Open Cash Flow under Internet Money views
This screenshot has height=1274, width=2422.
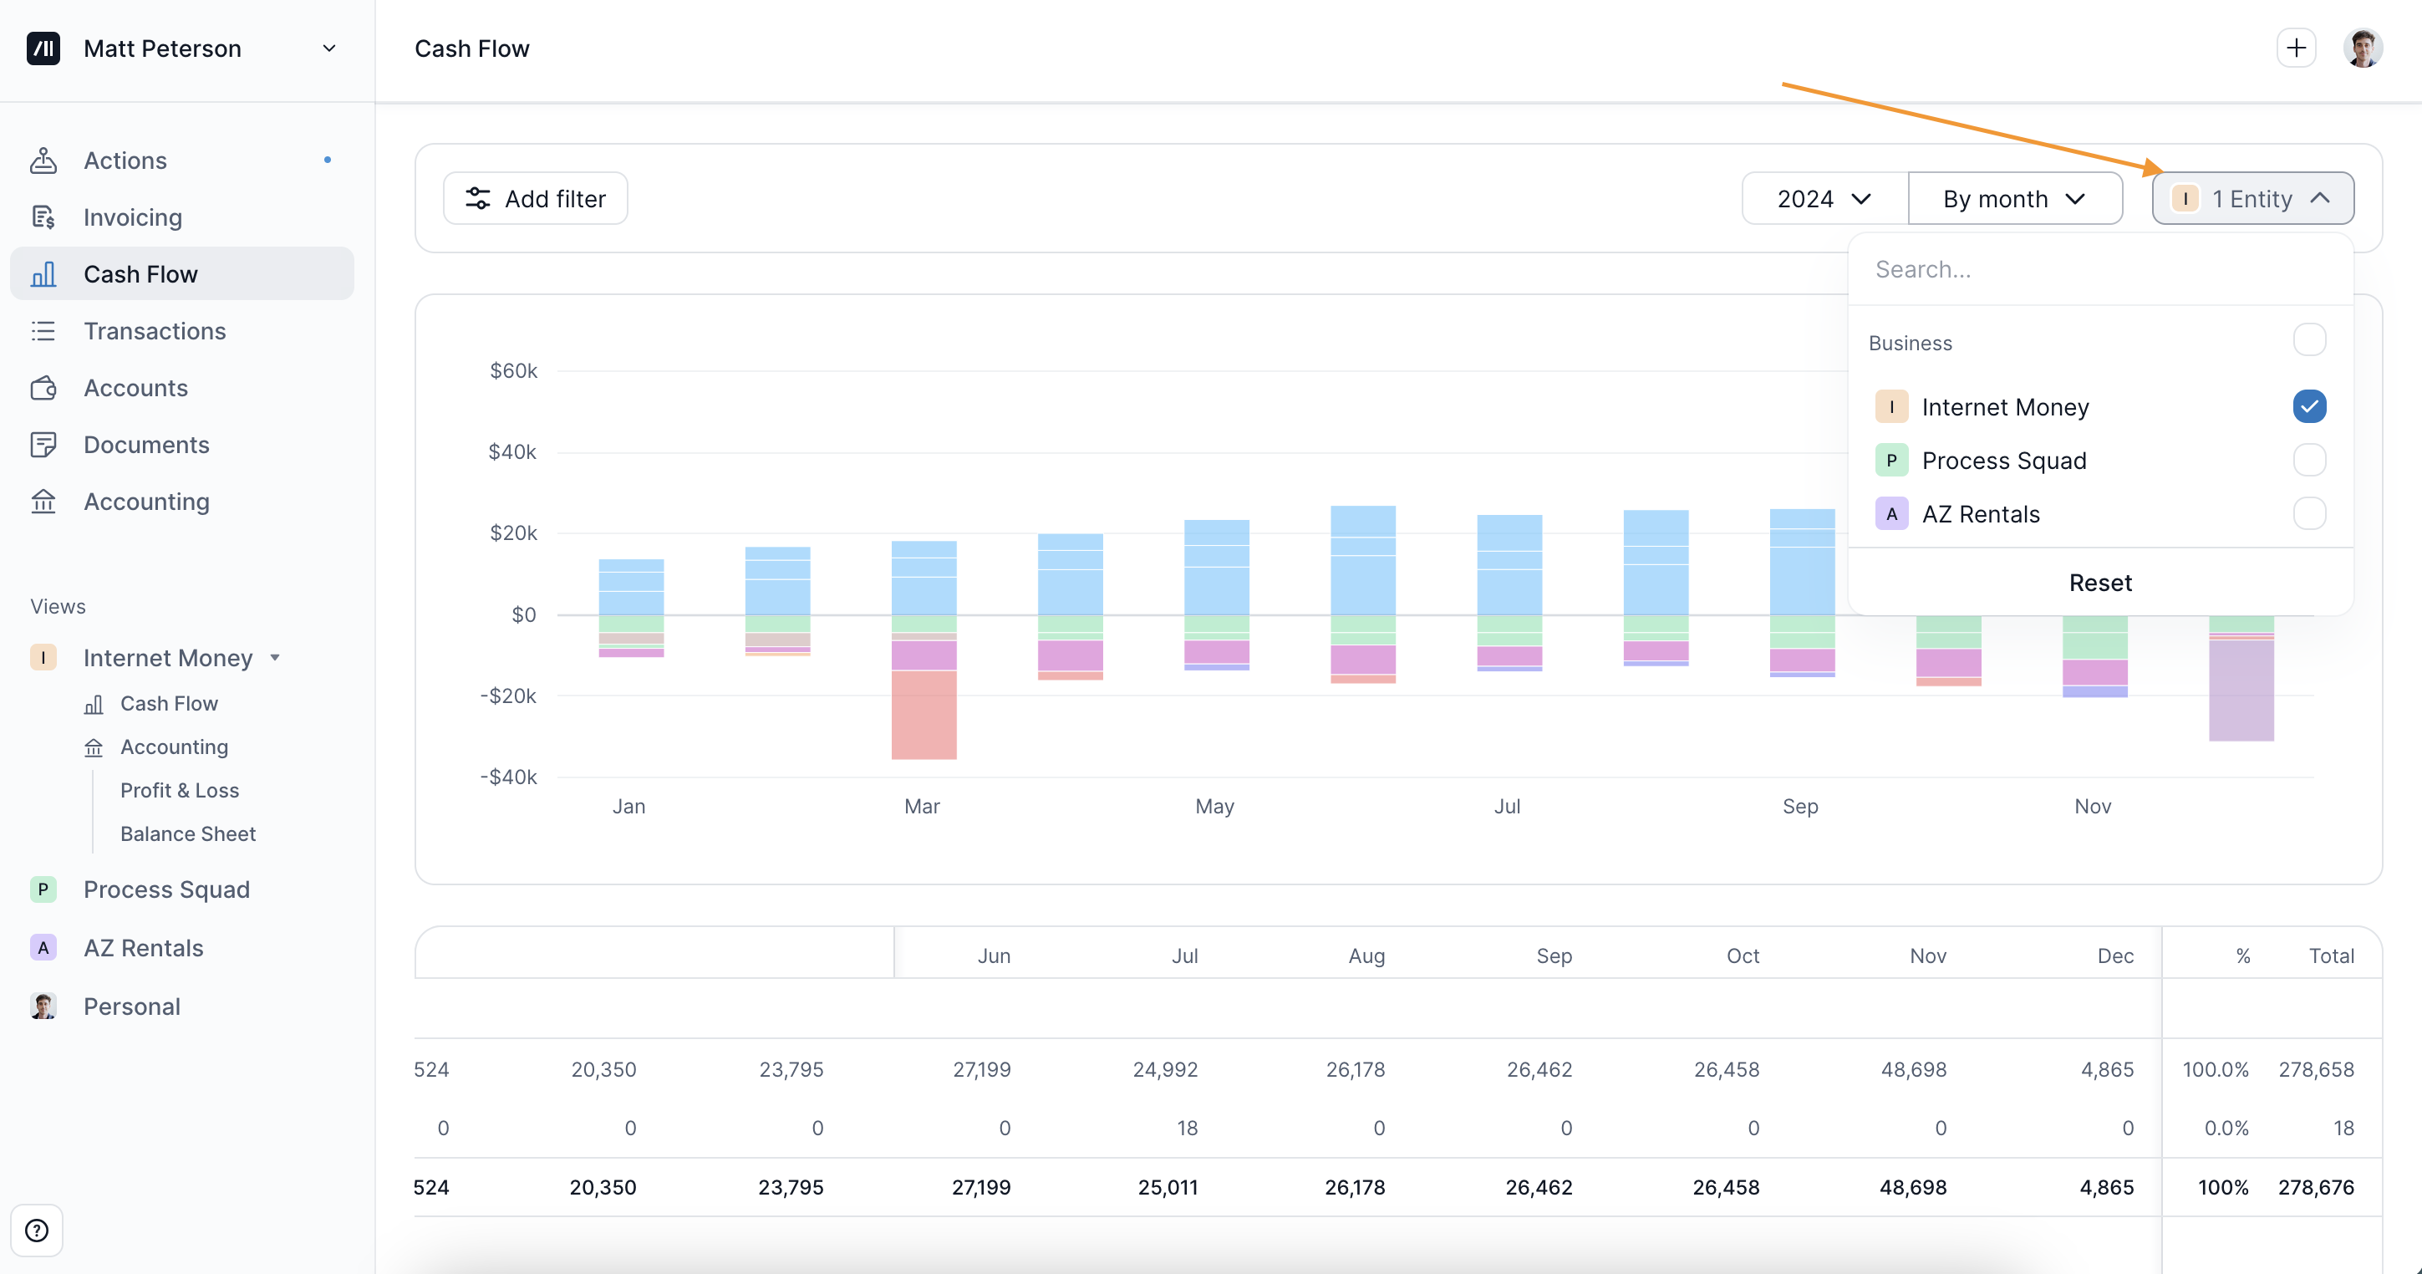(170, 702)
